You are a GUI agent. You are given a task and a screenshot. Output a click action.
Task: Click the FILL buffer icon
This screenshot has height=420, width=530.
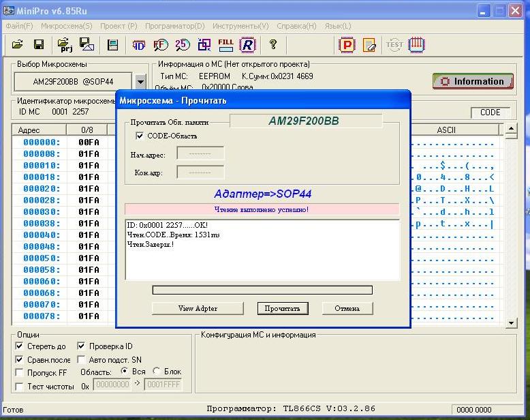coord(225,44)
